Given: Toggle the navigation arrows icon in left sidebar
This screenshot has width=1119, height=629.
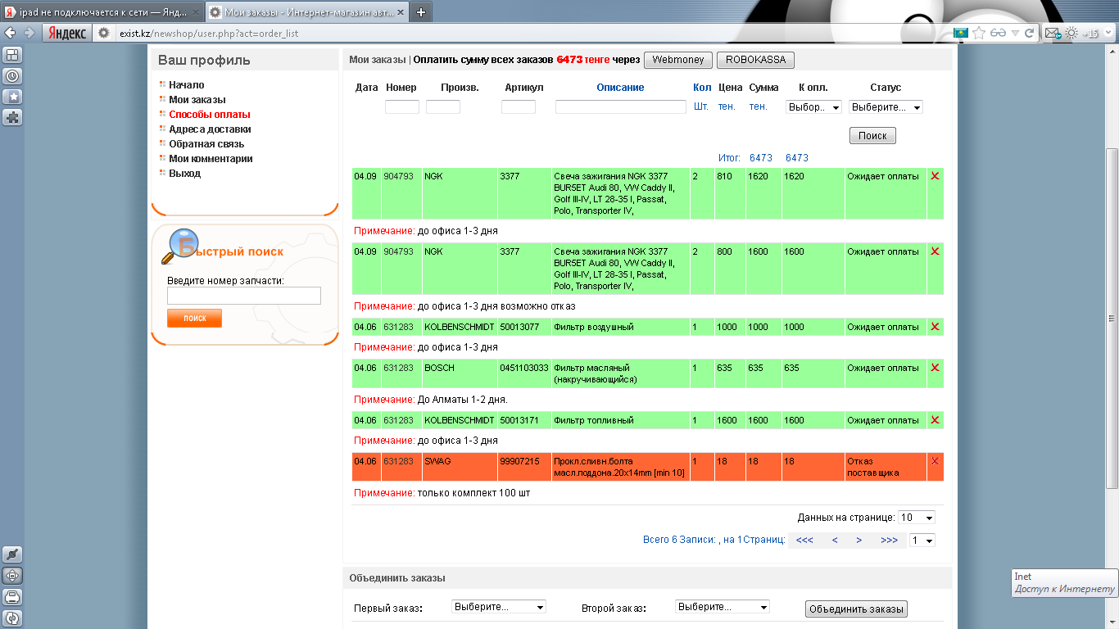Looking at the screenshot, I should pyautogui.click(x=13, y=576).
